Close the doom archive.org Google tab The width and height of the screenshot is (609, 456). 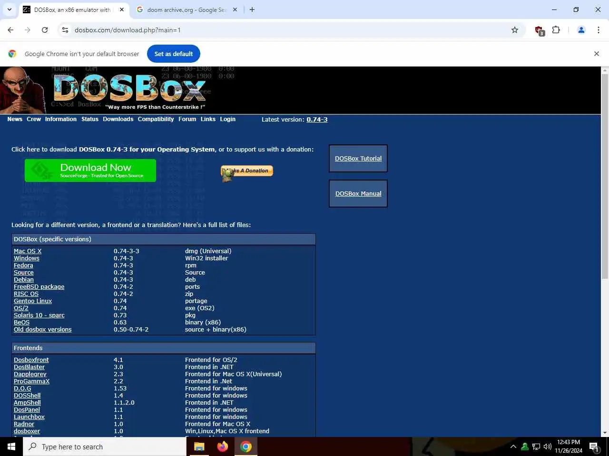(235, 9)
